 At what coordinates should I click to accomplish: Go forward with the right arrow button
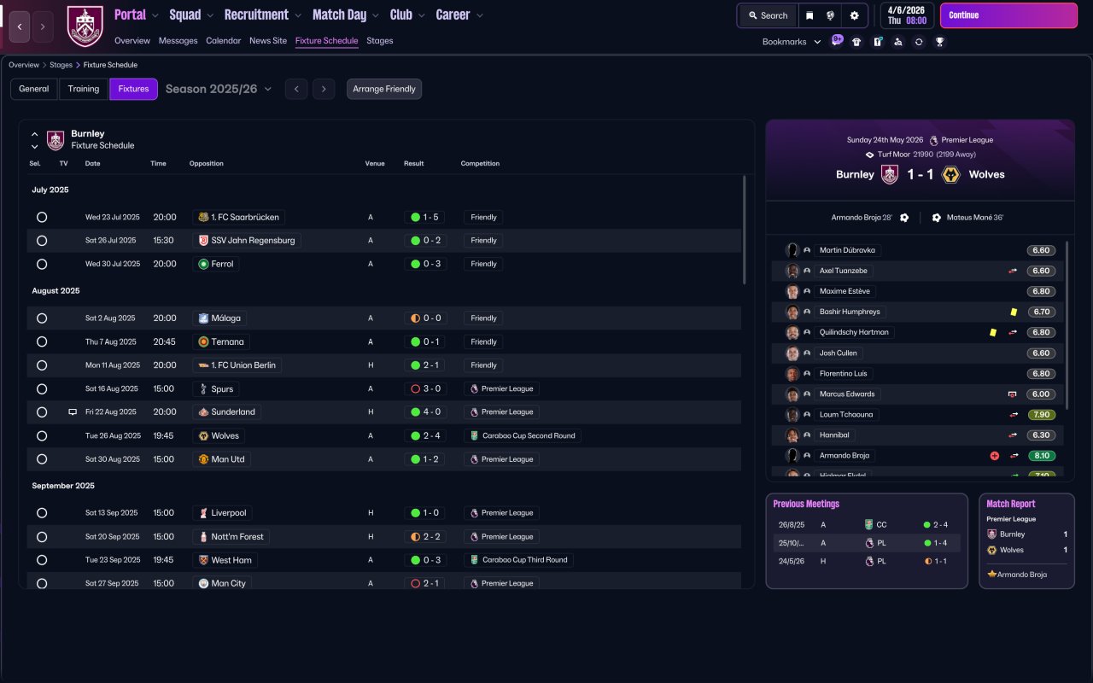point(43,26)
